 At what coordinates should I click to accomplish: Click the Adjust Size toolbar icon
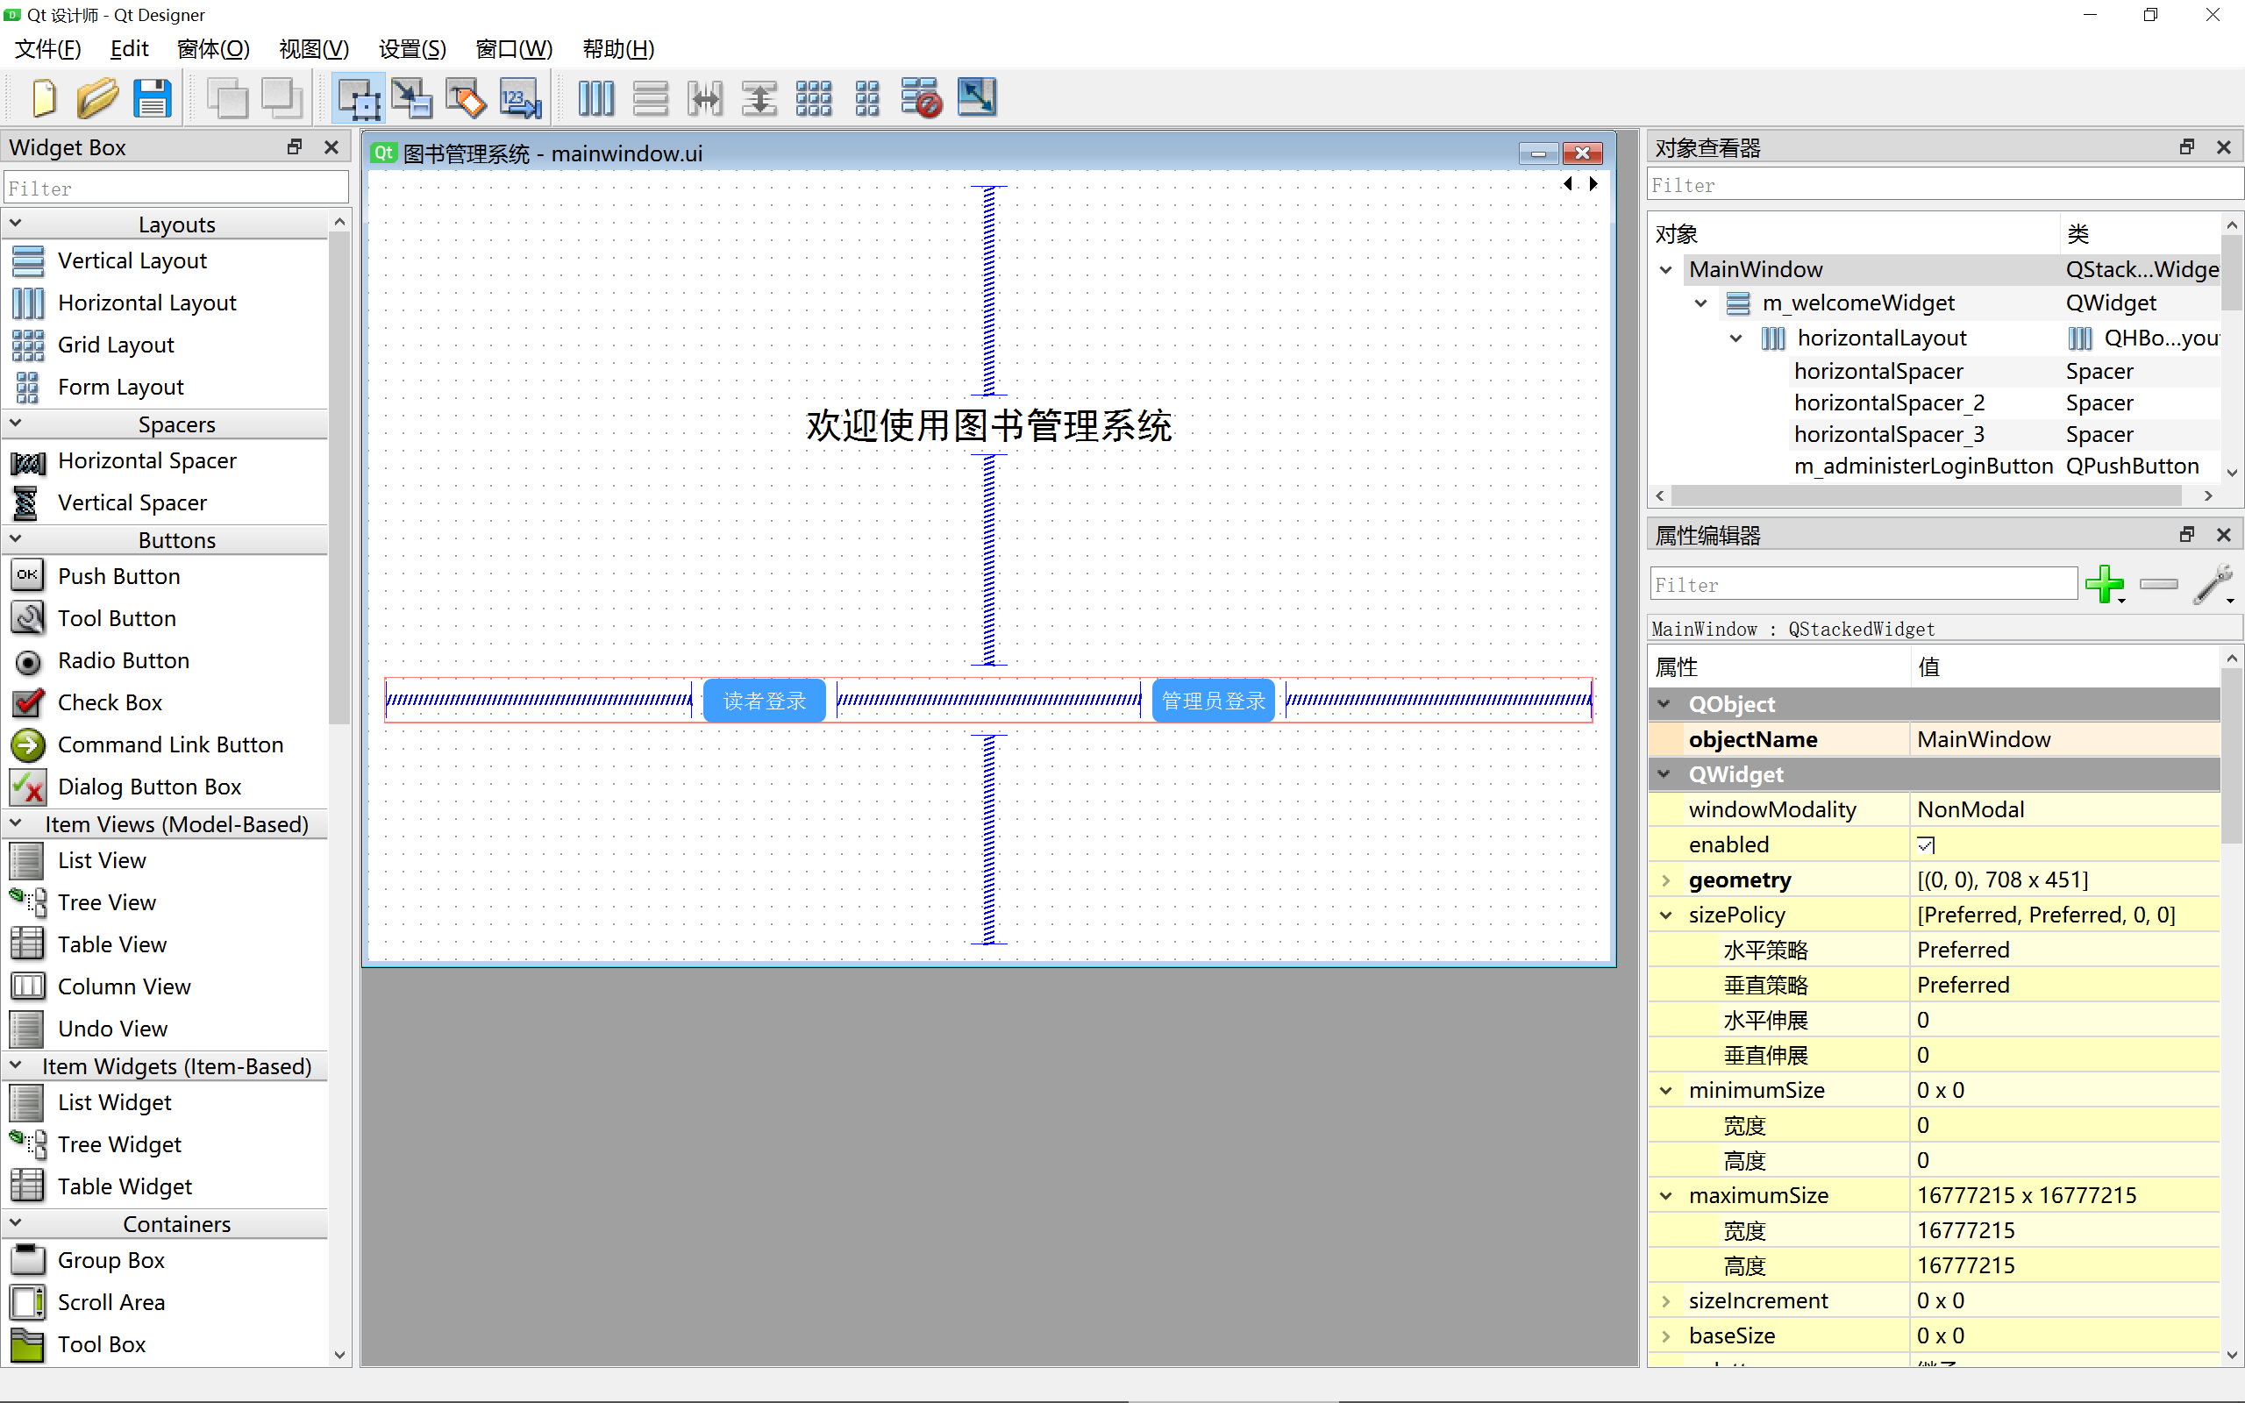[976, 97]
